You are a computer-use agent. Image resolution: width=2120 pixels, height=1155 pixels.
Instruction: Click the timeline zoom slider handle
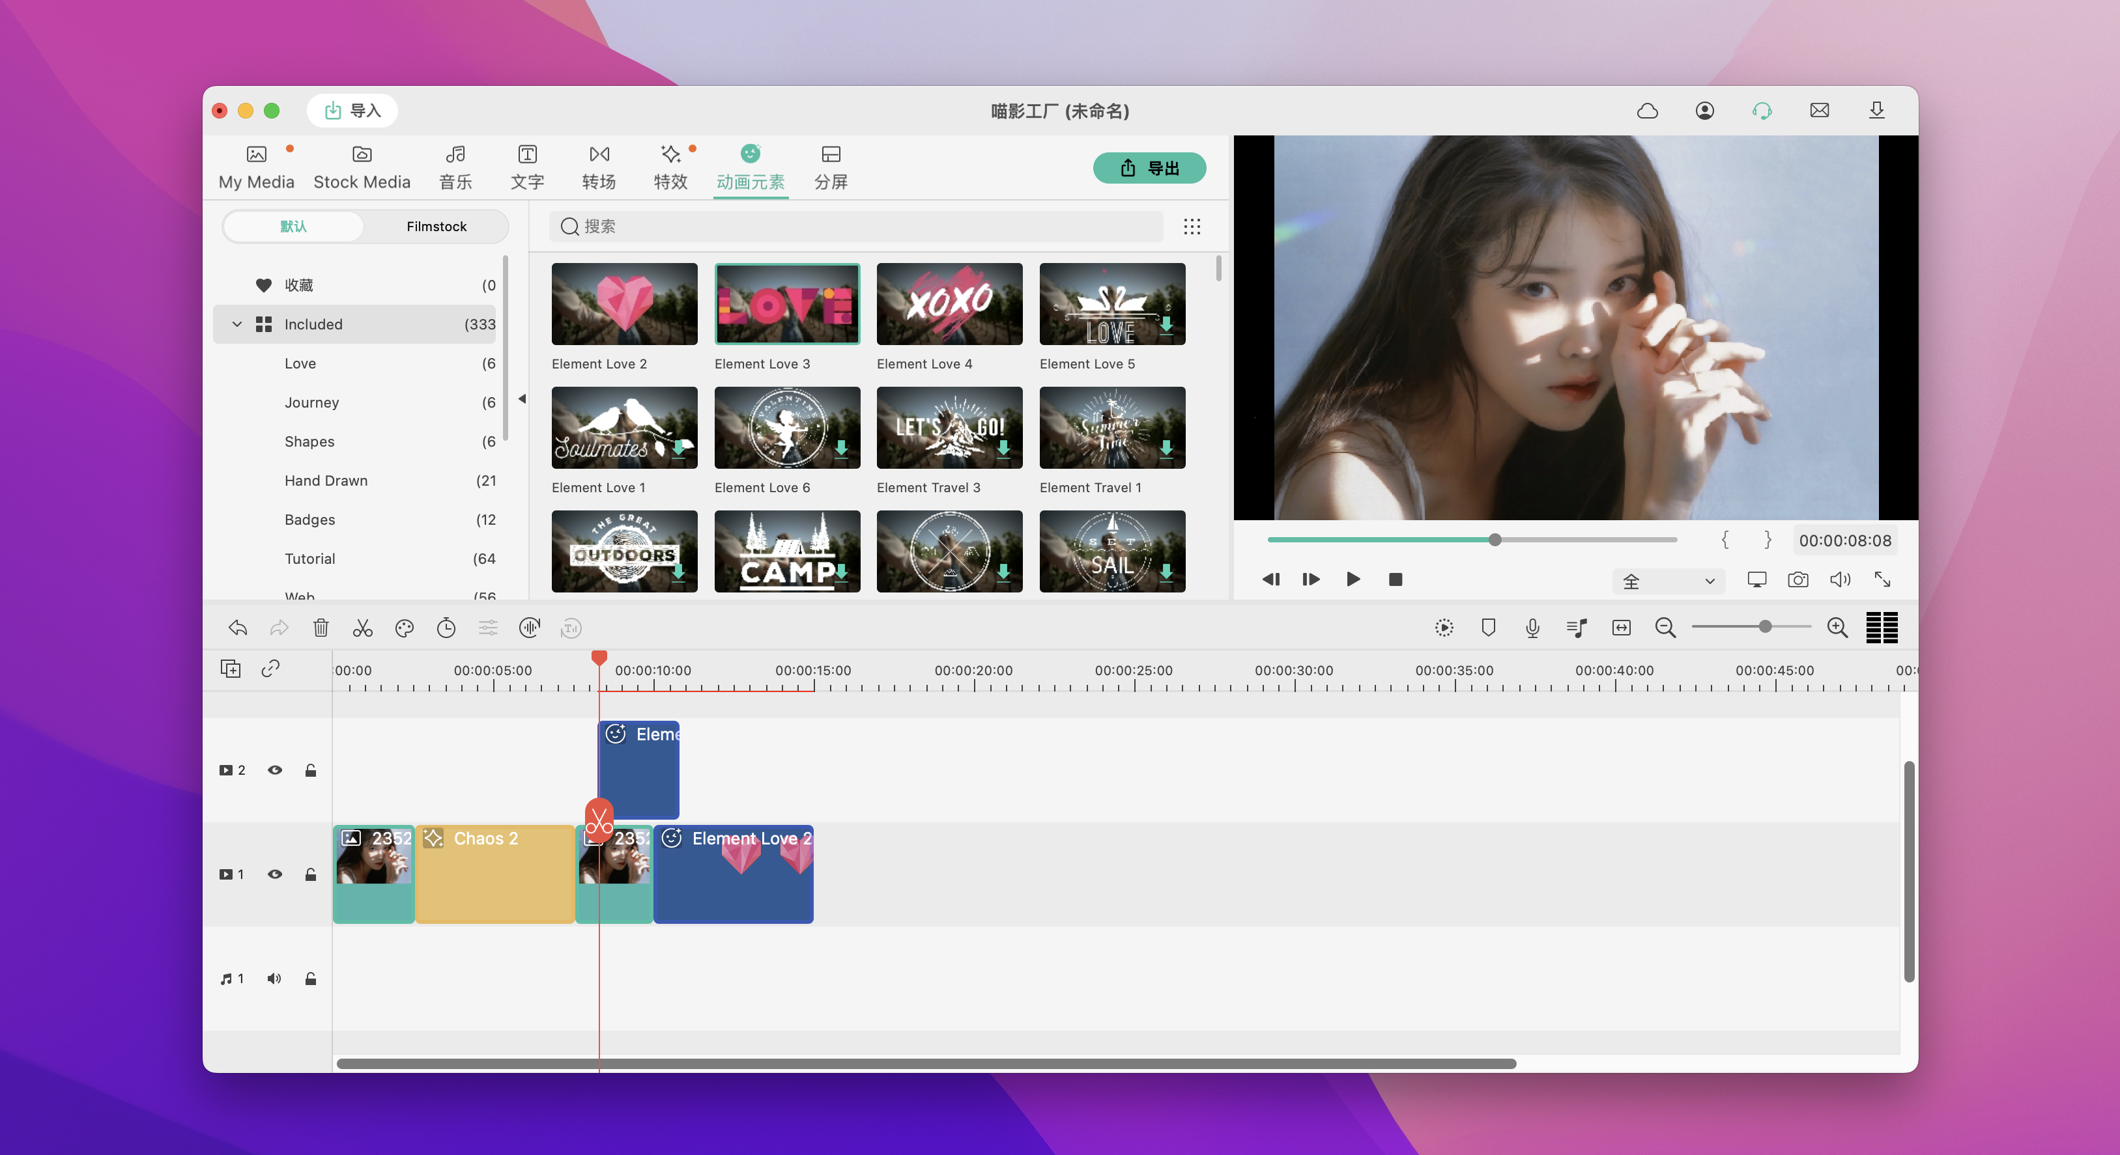(x=1764, y=627)
